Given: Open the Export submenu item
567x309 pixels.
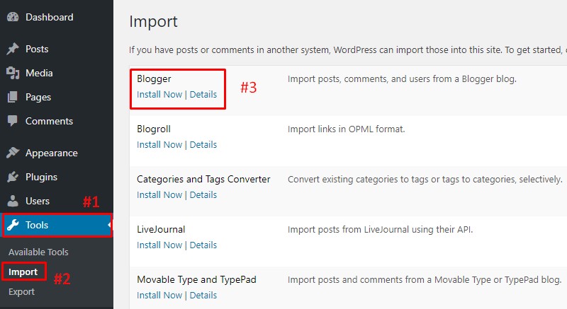Looking at the screenshot, I should pyautogui.click(x=21, y=292).
